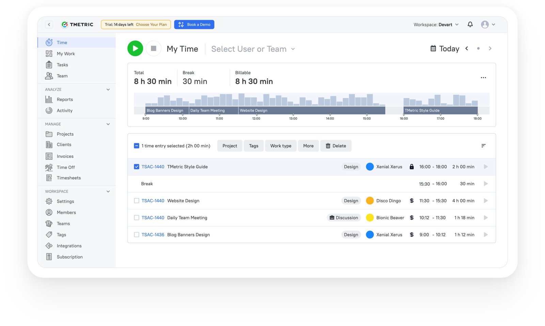Open Activity from the sidebar

(x=49, y=110)
